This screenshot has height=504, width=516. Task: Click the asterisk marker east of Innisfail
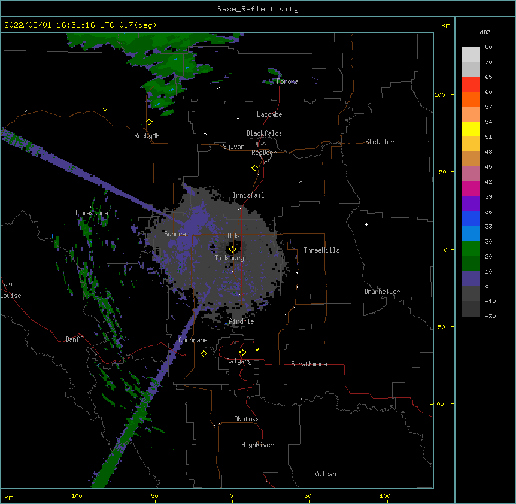(x=301, y=181)
